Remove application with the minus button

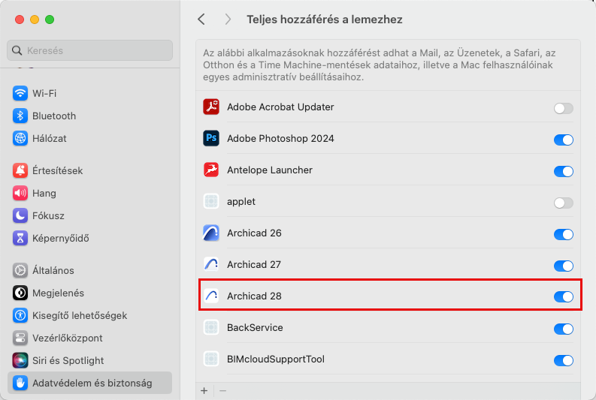222,390
